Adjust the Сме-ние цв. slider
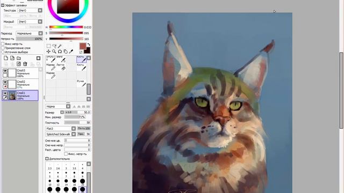This screenshot has height=193, width=344. pos(77,140)
